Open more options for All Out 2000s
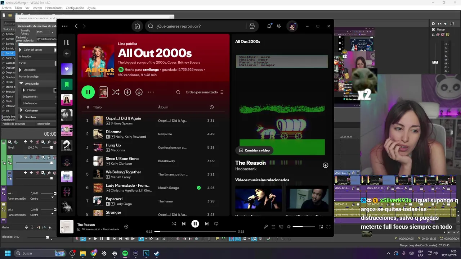 click(151, 92)
